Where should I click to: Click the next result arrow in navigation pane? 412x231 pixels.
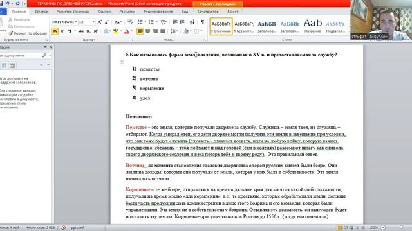click(48, 65)
